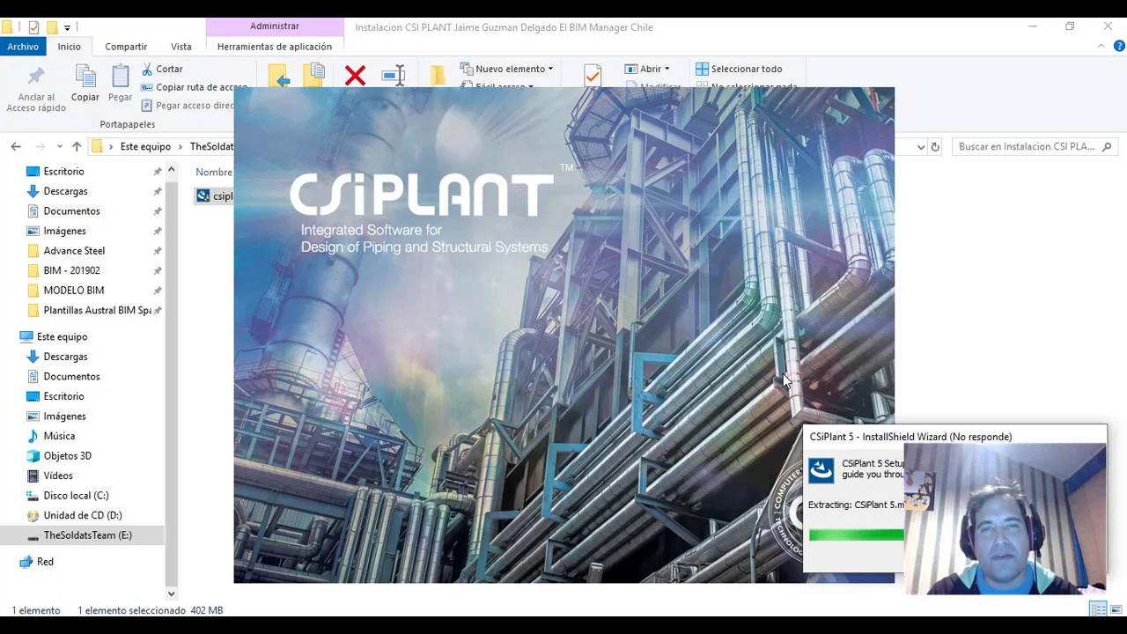This screenshot has height=634, width=1127.
Task: Select the csipl installer file icon
Action: [203, 196]
